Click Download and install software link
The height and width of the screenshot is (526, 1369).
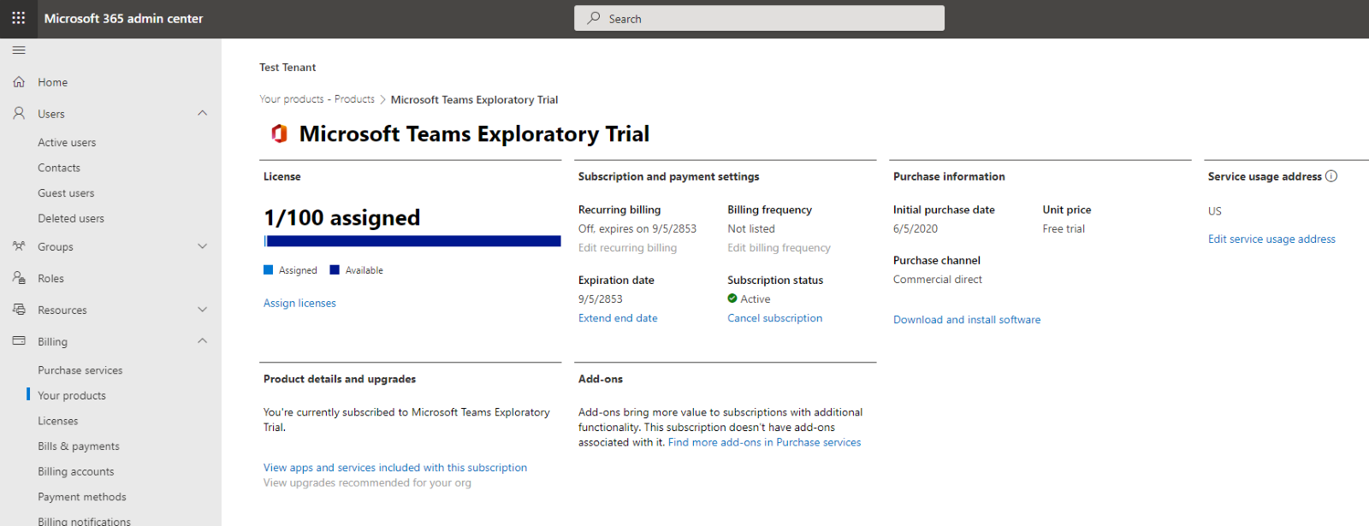point(967,320)
